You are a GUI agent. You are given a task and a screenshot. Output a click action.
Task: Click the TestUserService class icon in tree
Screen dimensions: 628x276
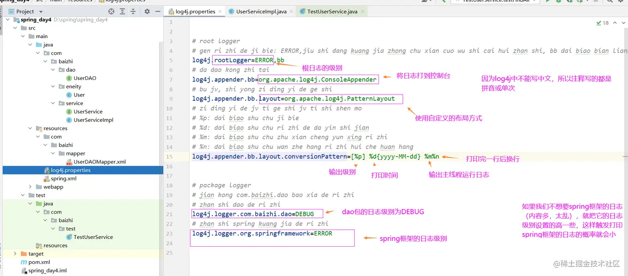[69, 237]
